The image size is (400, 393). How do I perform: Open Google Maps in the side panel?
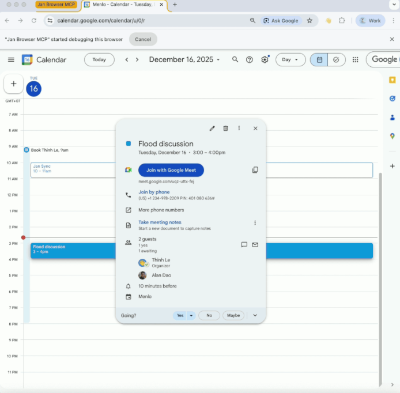(392, 136)
